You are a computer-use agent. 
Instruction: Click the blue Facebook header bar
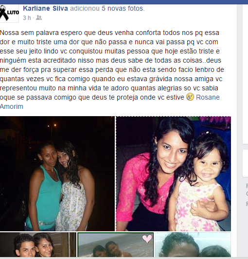(x=124, y=2)
